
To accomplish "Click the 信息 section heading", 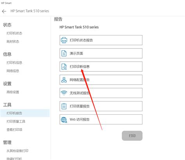I will (x=7, y=54).
